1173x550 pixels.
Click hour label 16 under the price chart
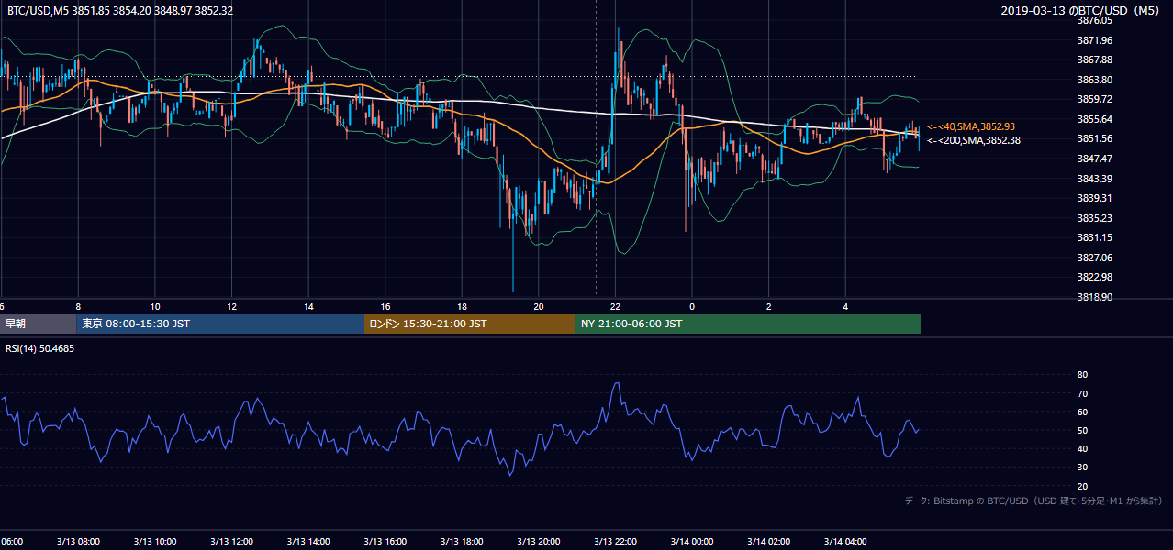[x=385, y=306]
